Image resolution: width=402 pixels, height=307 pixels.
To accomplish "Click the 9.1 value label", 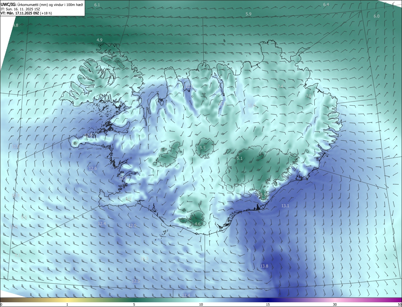I will tap(17, 255).
